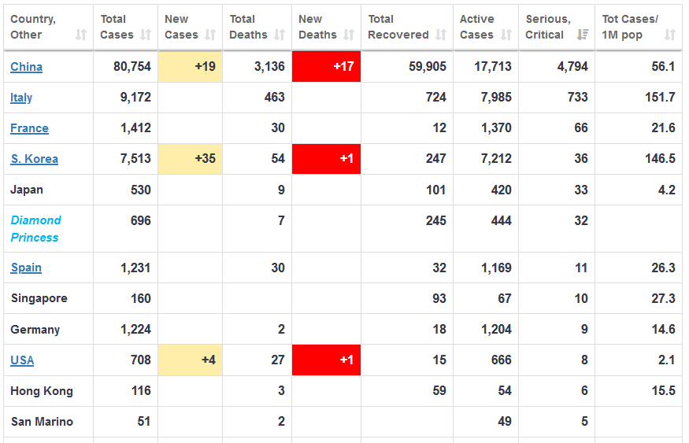The height and width of the screenshot is (443, 689).
Task: Click New Deaths sort arrows
Action: tap(349, 35)
